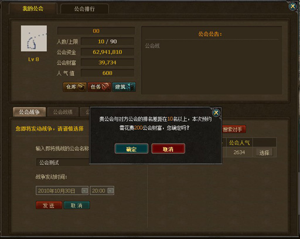Close the confirmation dialog with its X icon

pyautogui.click(x=216, y=113)
